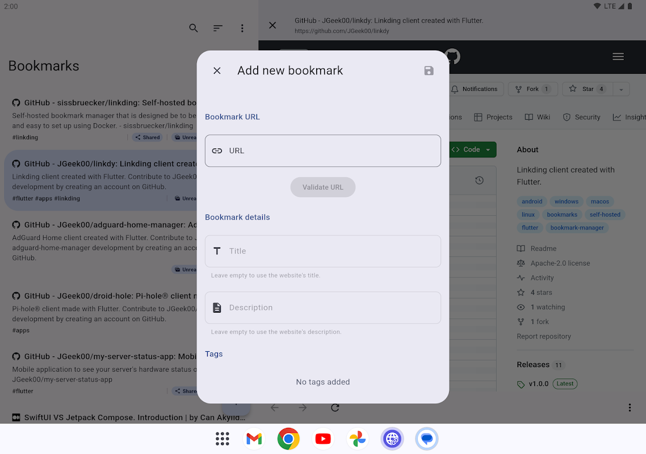Open SwiftUI VS Jetpack Compose bookmark

pyautogui.click(x=128, y=417)
